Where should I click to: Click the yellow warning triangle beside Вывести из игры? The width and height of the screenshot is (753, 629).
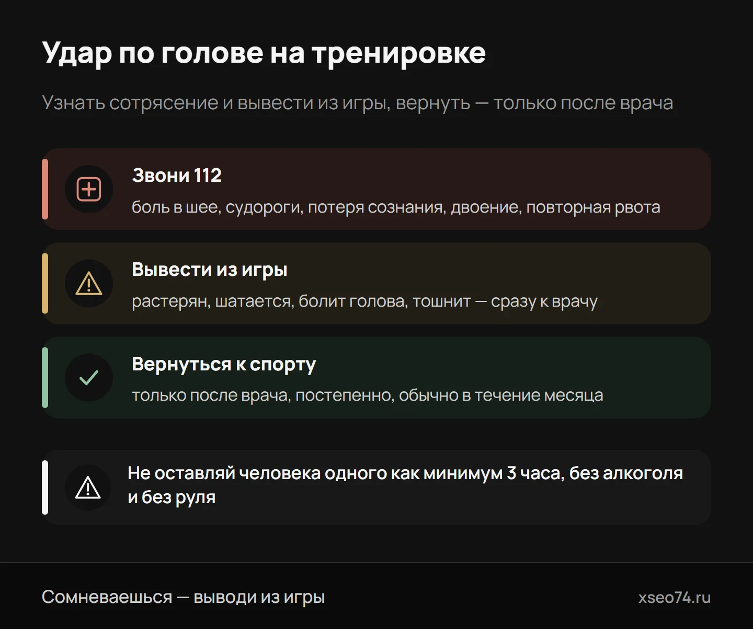89,283
